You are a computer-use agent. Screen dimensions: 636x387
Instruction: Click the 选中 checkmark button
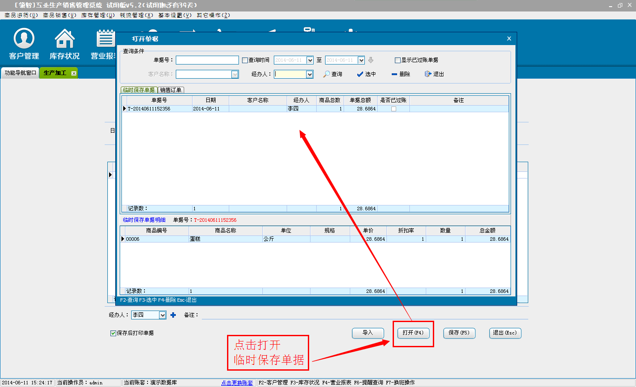click(x=366, y=74)
